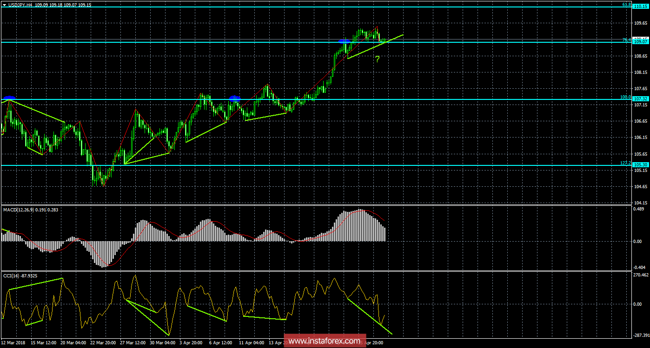Click the 105.65 price scale label
The height and width of the screenshot is (348, 650).
(642, 154)
